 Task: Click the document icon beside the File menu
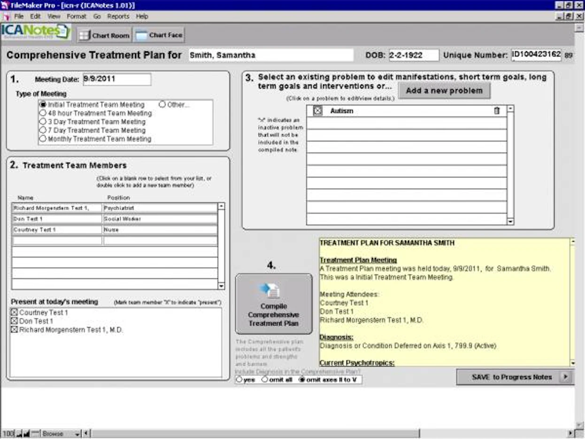[6, 16]
